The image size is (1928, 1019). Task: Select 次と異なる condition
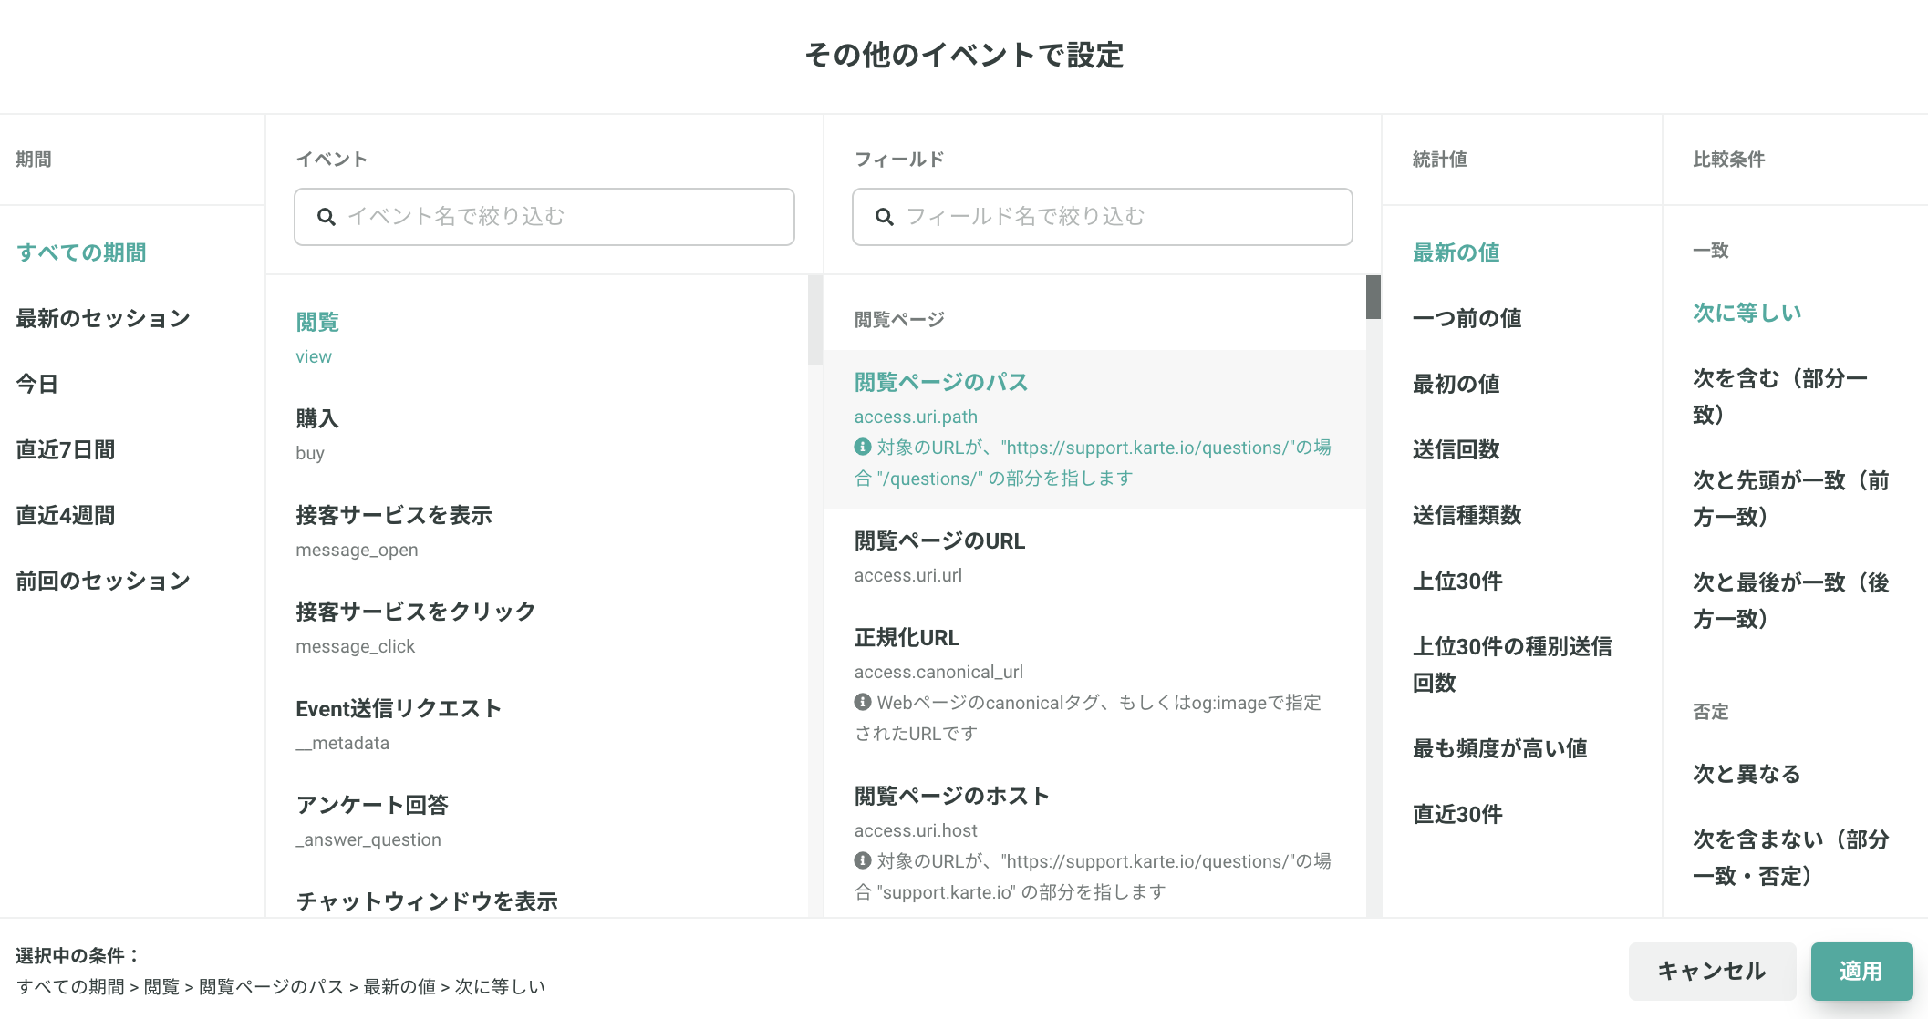(1747, 774)
